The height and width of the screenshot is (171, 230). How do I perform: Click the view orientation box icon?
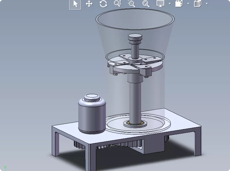click(x=179, y=4)
